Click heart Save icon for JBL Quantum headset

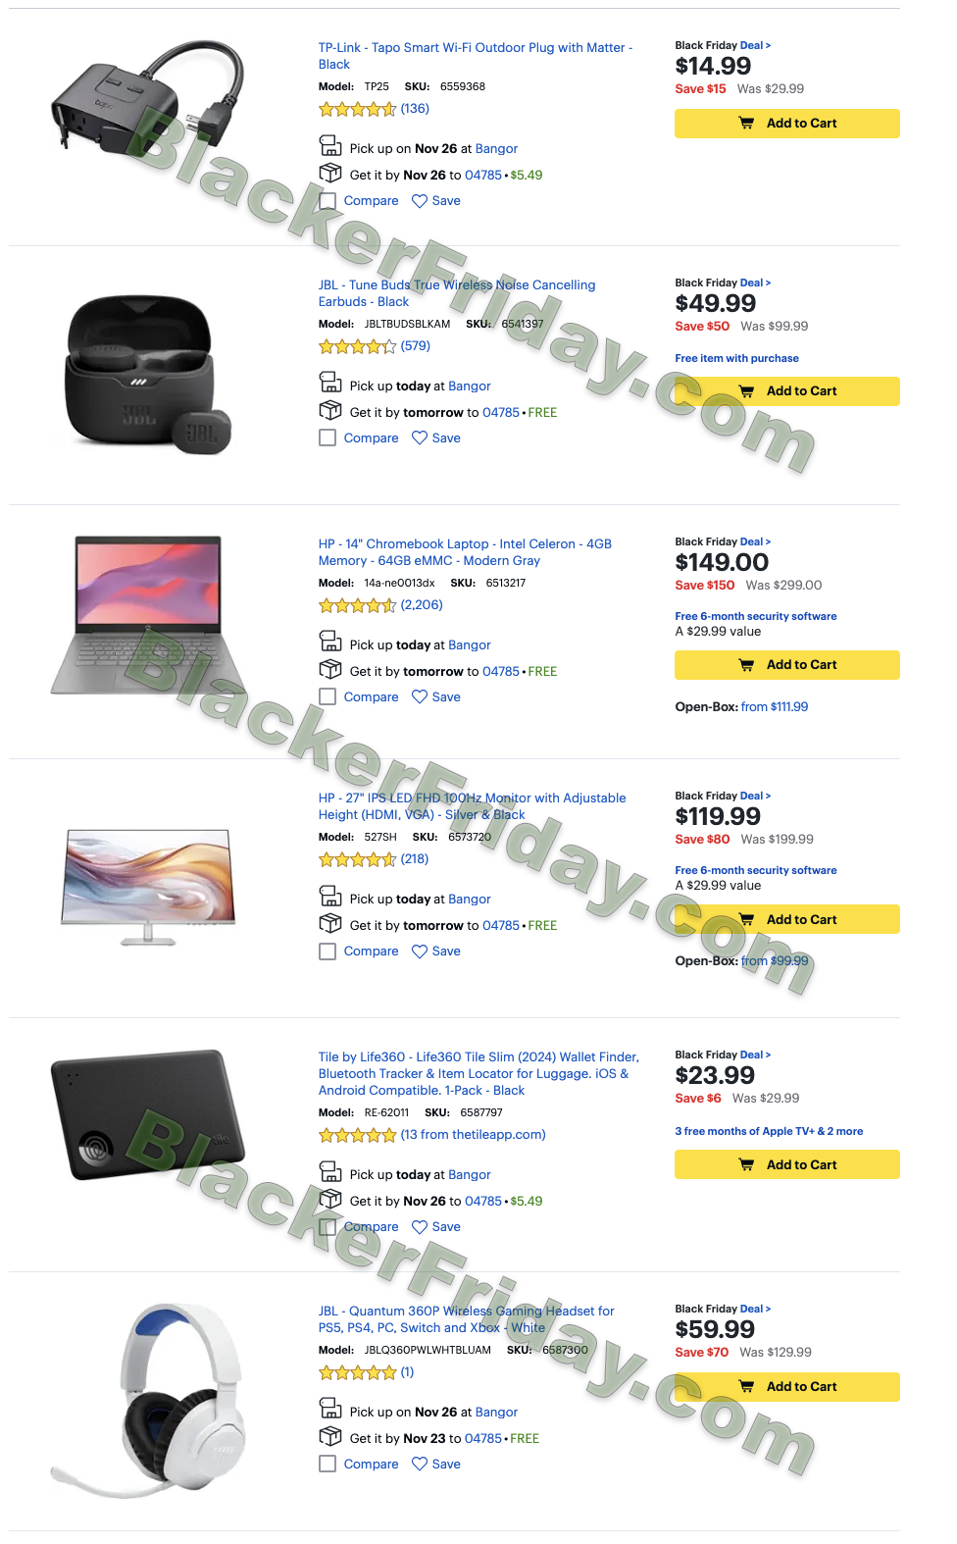(x=420, y=1465)
